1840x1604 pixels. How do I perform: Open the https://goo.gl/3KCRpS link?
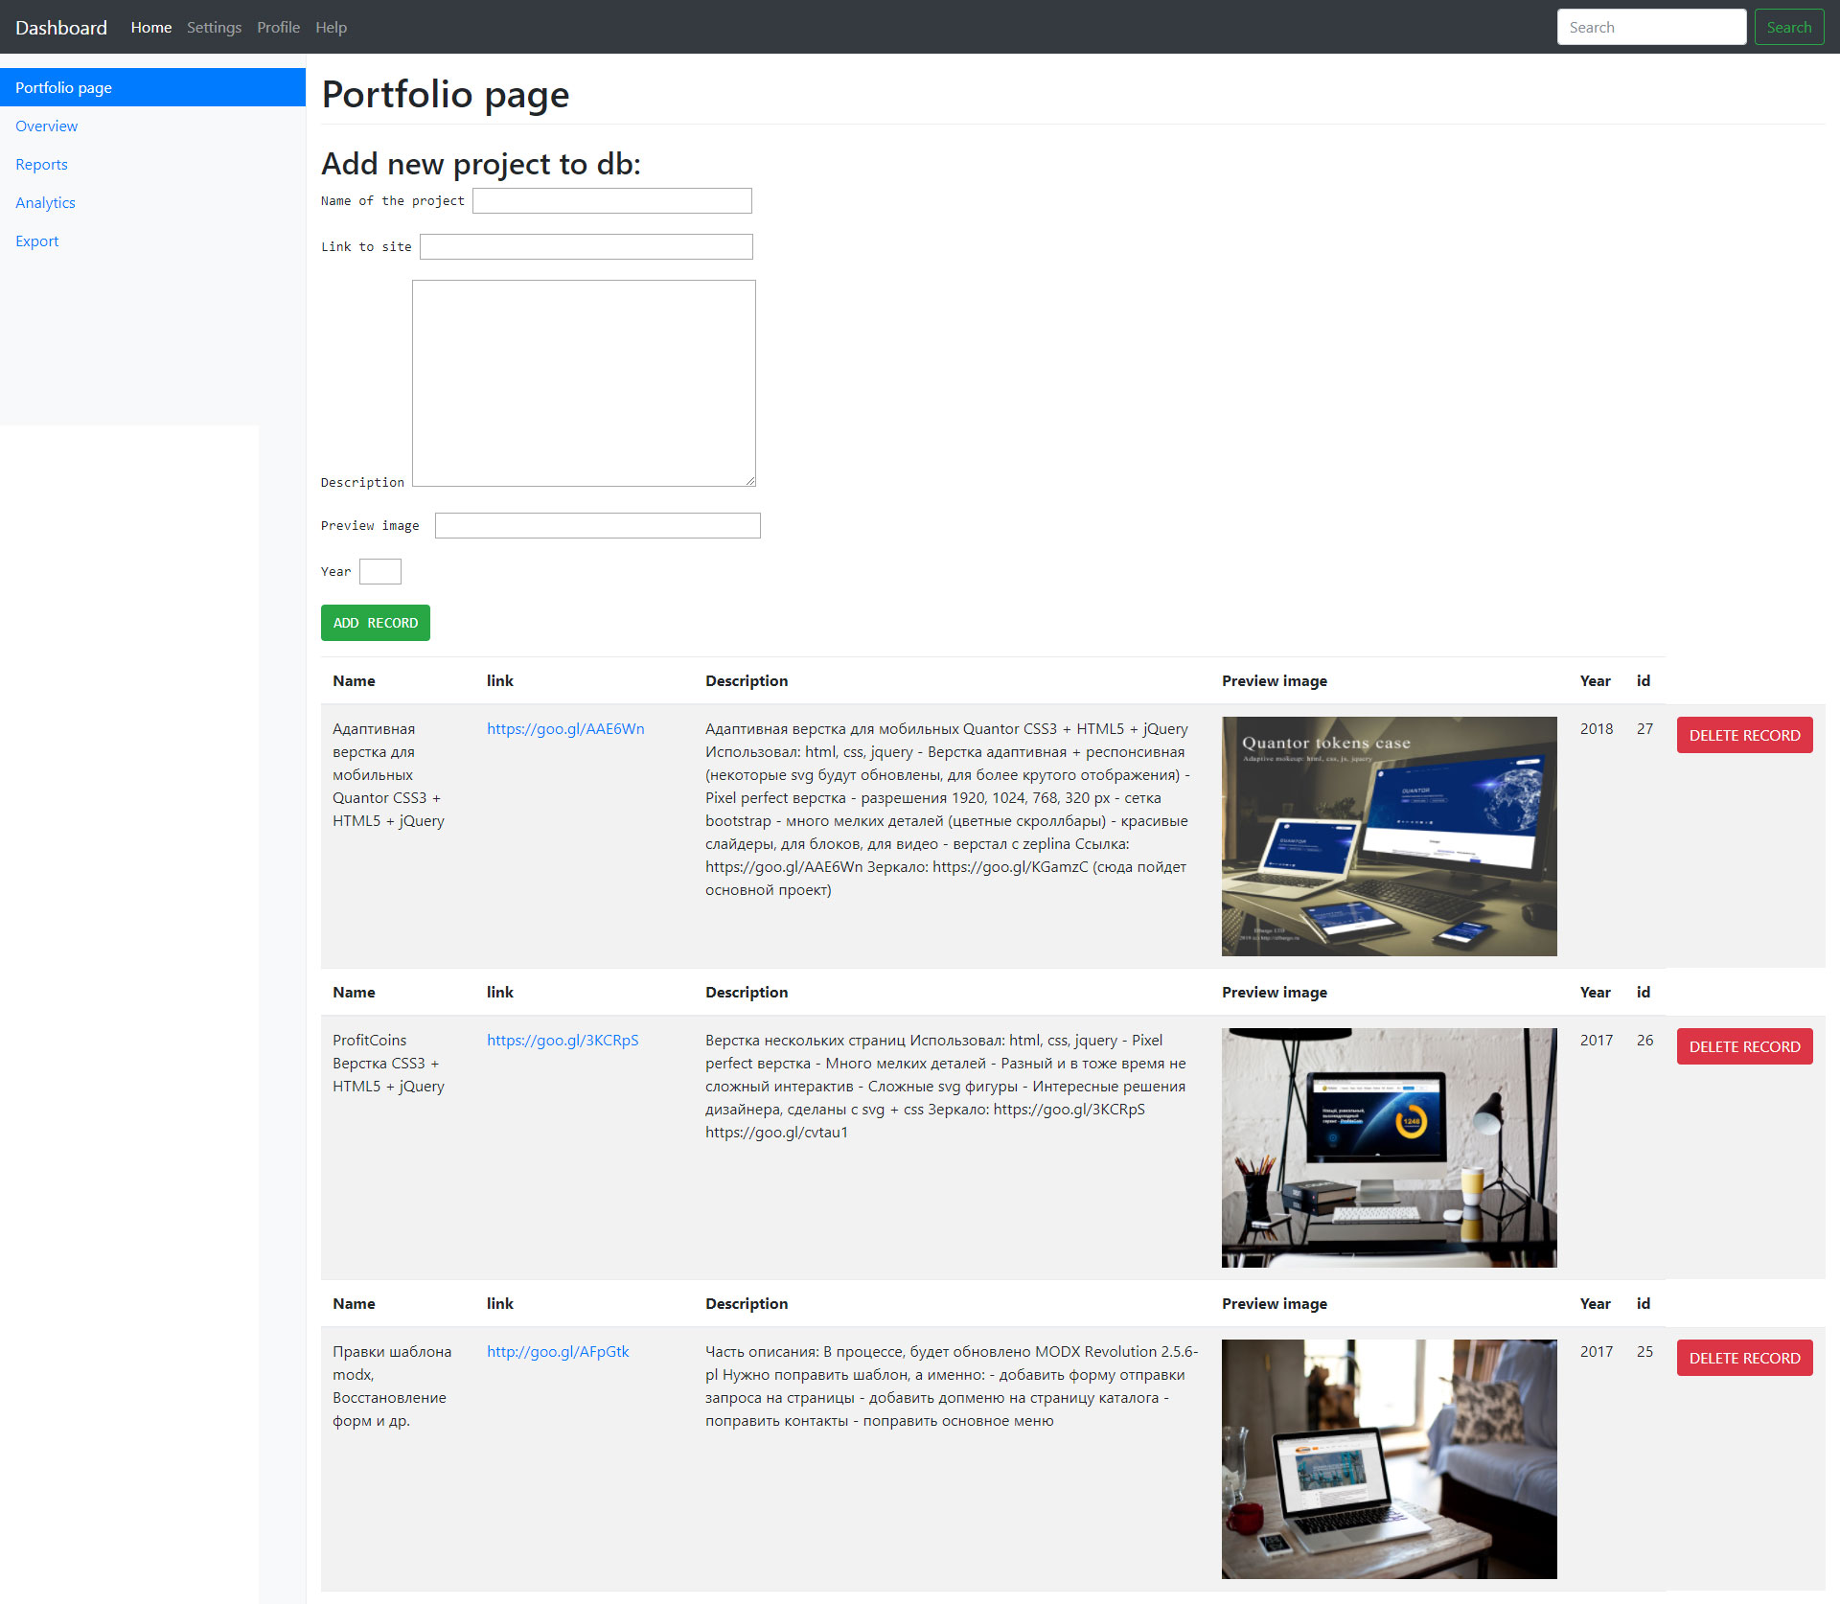563,1040
